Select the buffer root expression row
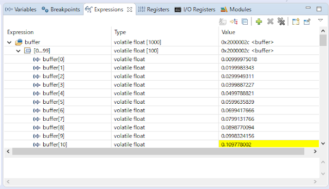The height and width of the screenshot is (189, 329). [161, 42]
